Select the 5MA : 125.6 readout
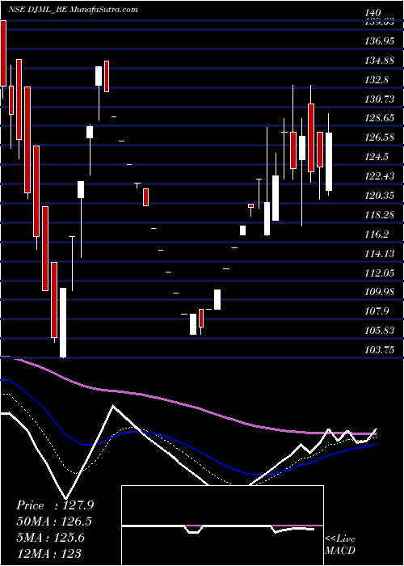404x566 pixels. 50,538
